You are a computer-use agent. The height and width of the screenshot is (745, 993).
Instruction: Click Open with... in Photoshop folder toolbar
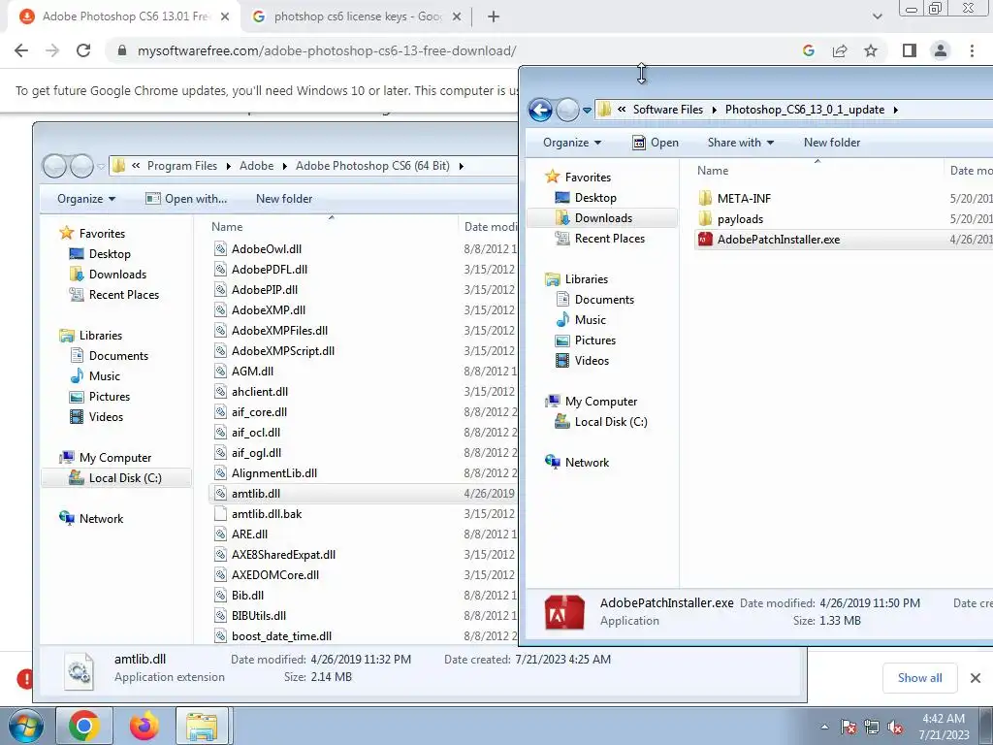186,199
